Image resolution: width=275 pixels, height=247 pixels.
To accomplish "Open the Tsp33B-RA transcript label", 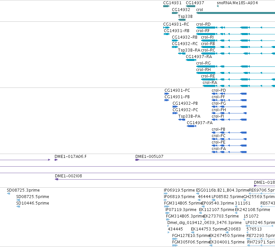I will [189, 50].
